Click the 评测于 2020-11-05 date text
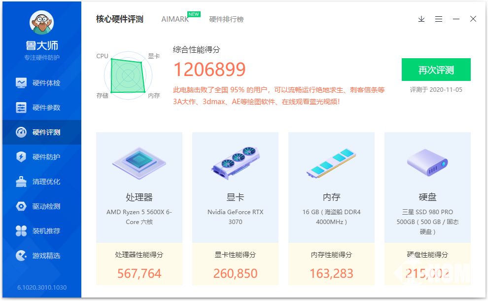488x301 pixels. [x=436, y=90]
